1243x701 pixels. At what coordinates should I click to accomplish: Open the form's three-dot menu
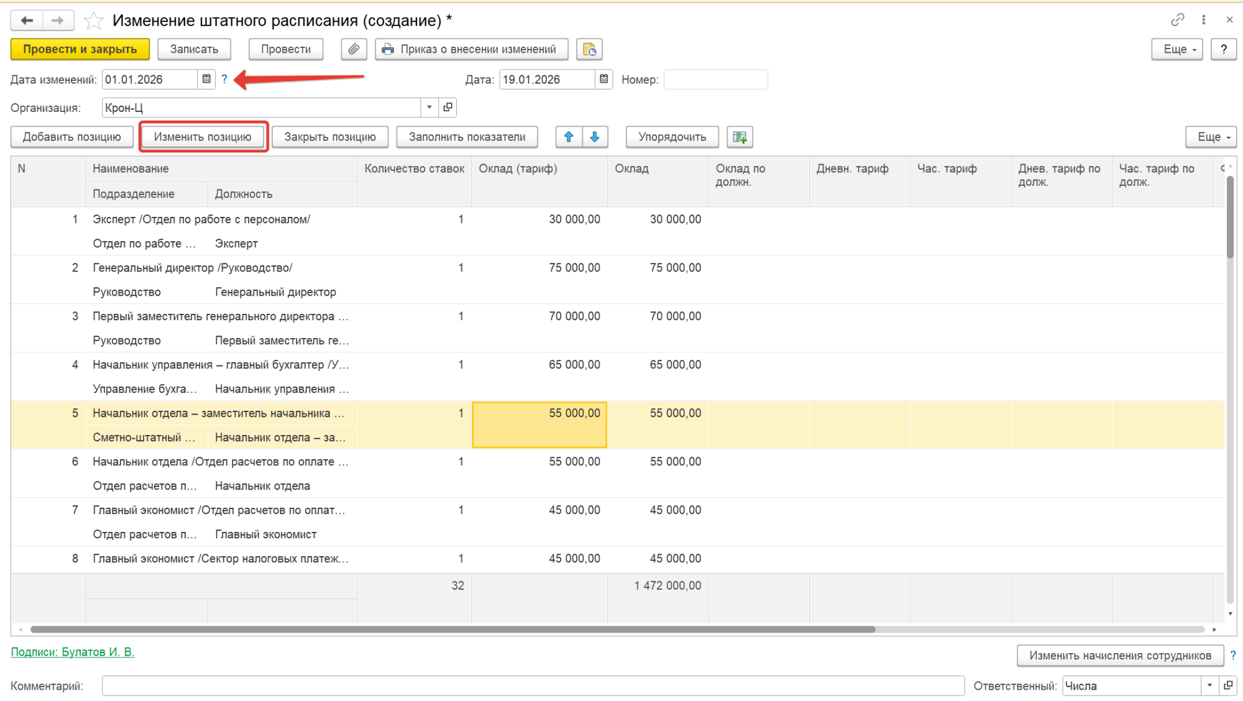(x=1204, y=20)
